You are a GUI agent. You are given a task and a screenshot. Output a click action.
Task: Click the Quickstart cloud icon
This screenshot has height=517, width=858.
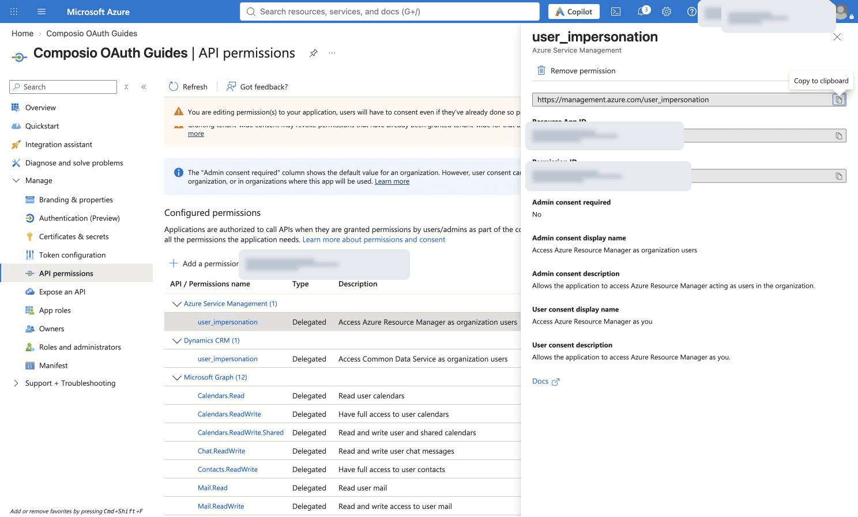pyautogui.click(x=16, y=126)
